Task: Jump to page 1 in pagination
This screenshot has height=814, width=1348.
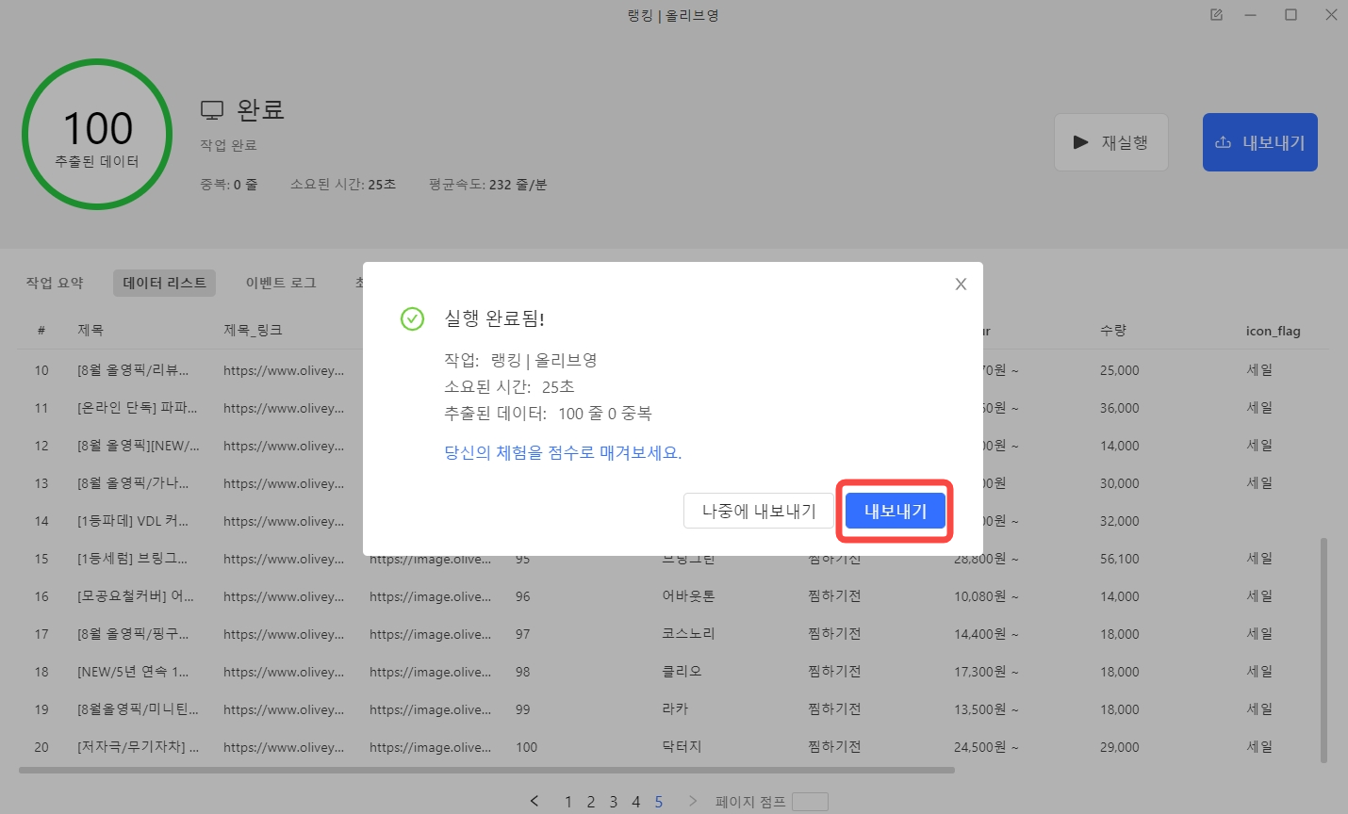Action: click(x=568, y=802)
